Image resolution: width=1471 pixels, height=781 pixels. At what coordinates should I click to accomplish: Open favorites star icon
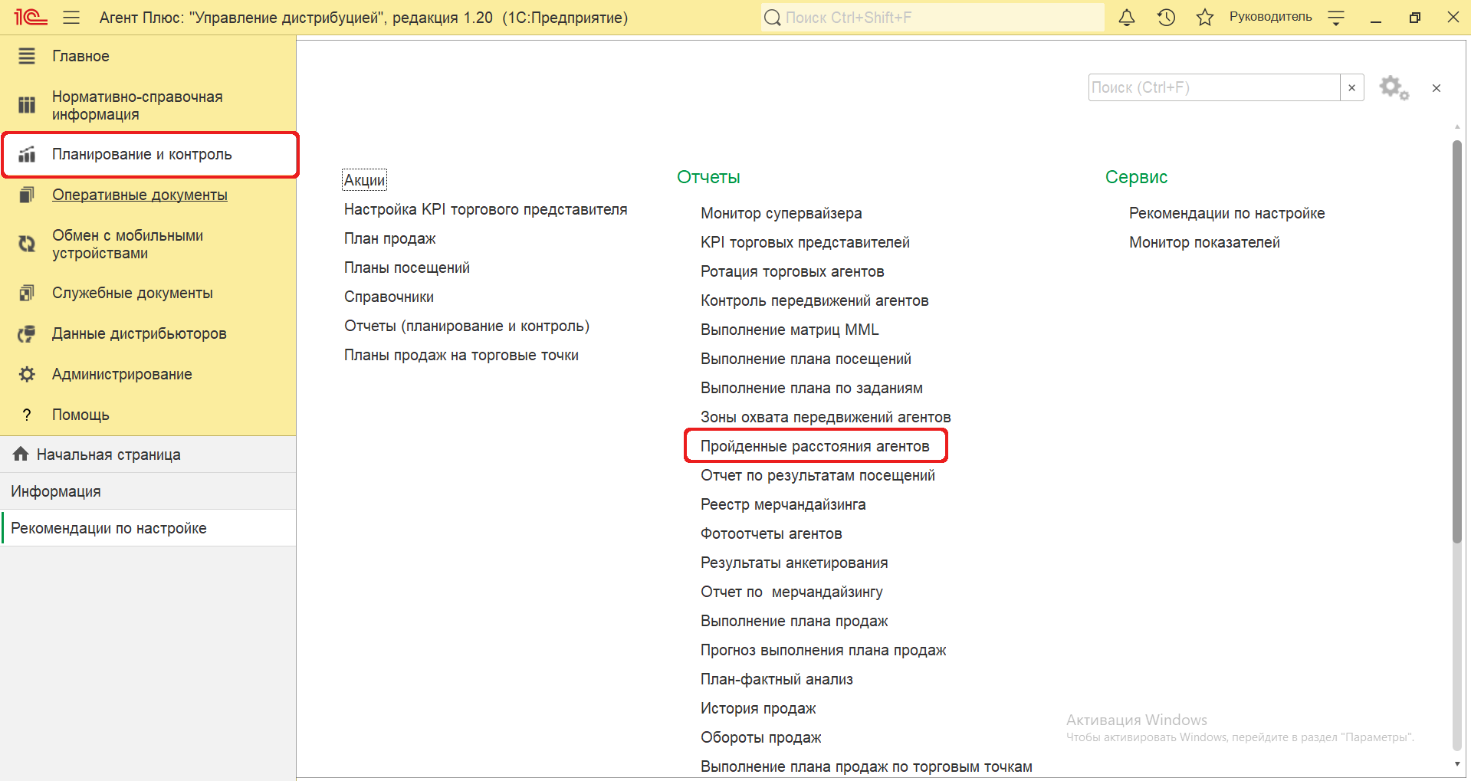[1204, 18]
